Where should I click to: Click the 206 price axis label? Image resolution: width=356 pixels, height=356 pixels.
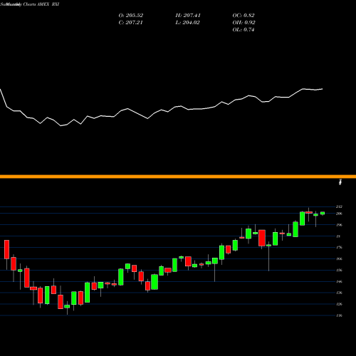point(339,214)
